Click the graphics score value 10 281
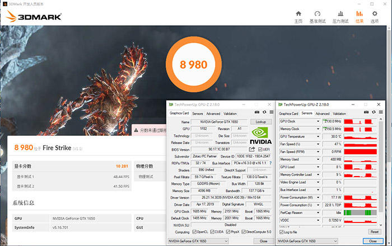Image resolution: width=392 pixels, height=246 pixels. [x=122, y=166]
